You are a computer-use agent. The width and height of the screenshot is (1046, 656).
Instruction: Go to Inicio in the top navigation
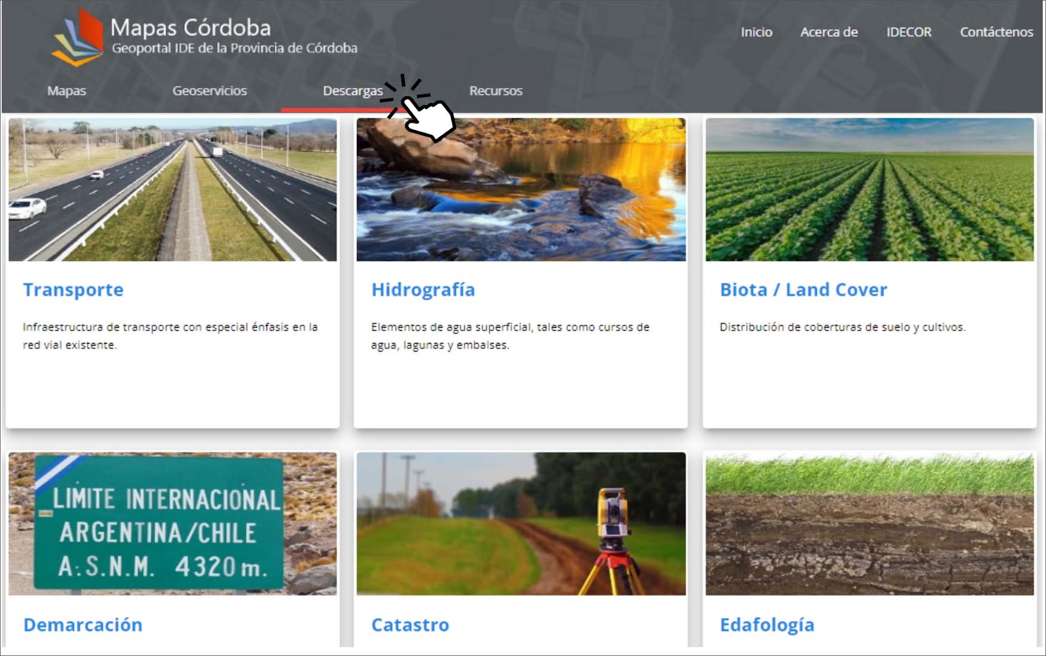click(756, 32)
